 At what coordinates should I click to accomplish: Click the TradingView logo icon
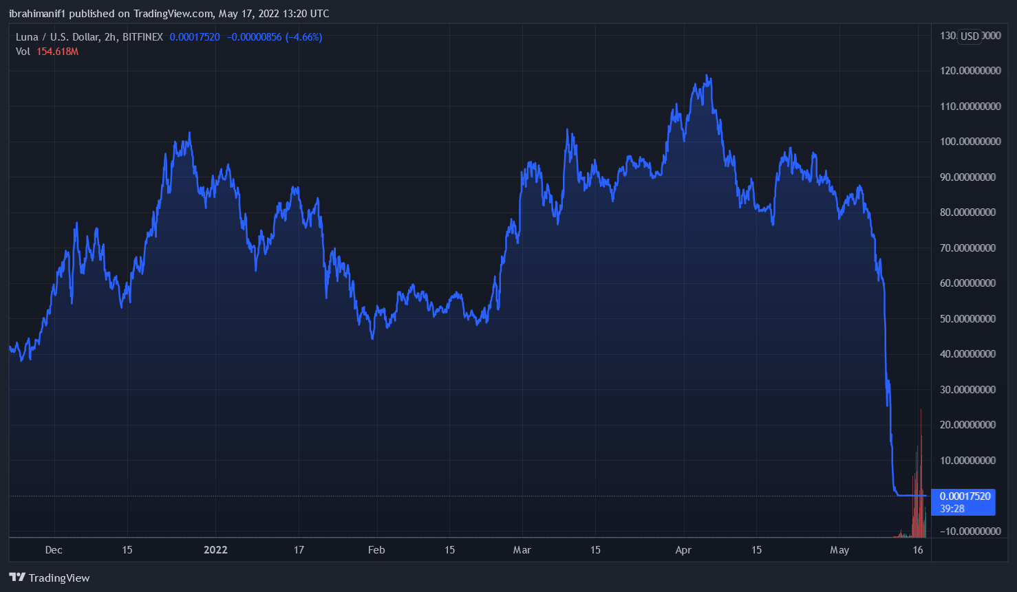point(17,578)
